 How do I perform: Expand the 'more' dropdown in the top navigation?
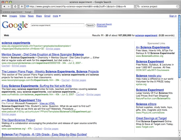57,16
